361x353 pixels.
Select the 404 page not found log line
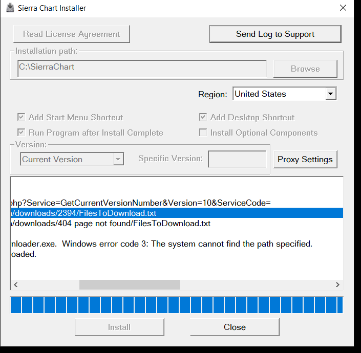tap(177, 223)
